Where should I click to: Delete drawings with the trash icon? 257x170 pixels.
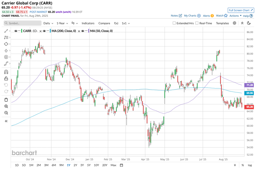click(6, 100)
